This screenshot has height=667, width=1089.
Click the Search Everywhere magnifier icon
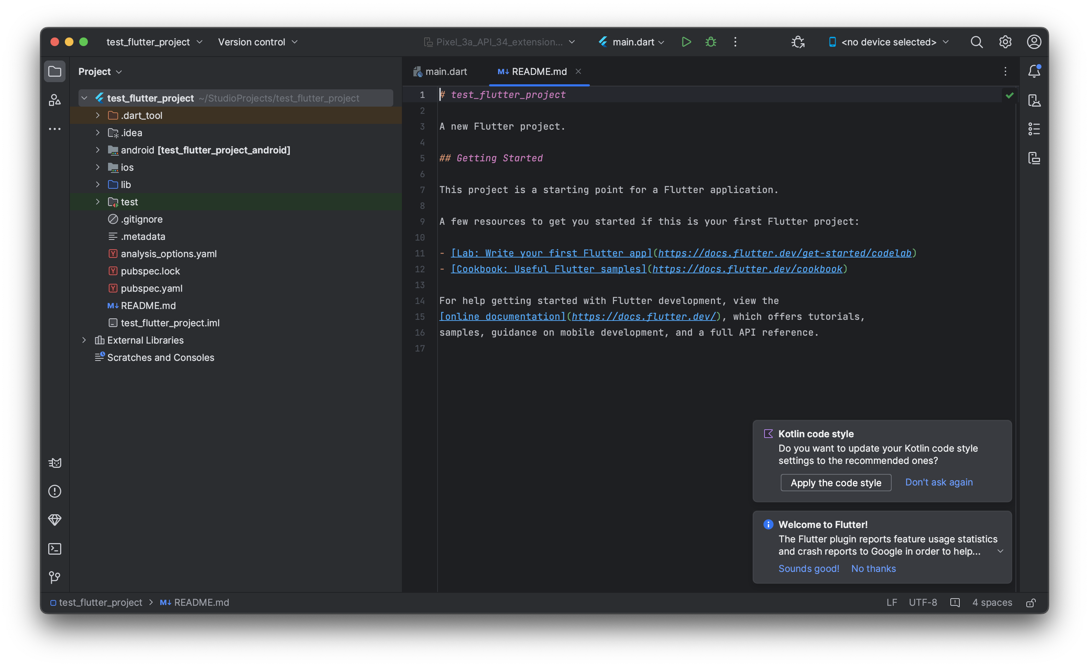tap(976, 42)
